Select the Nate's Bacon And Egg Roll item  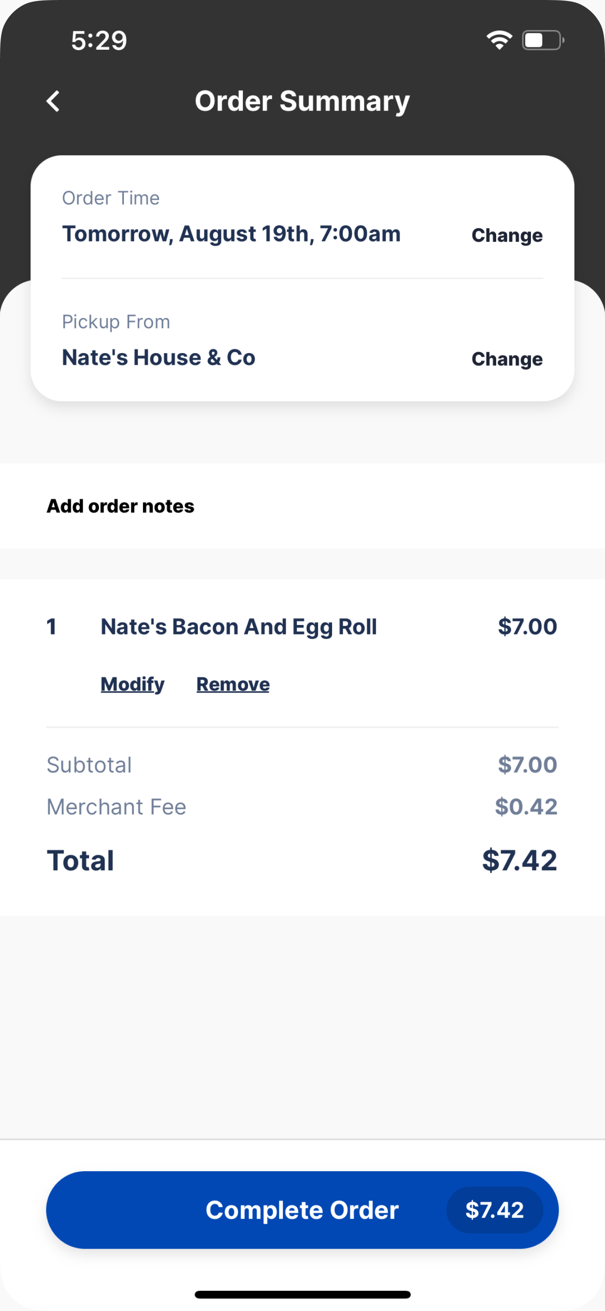(x=239, y=627)
